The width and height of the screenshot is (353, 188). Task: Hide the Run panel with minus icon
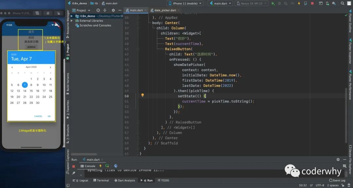point(345,160)
